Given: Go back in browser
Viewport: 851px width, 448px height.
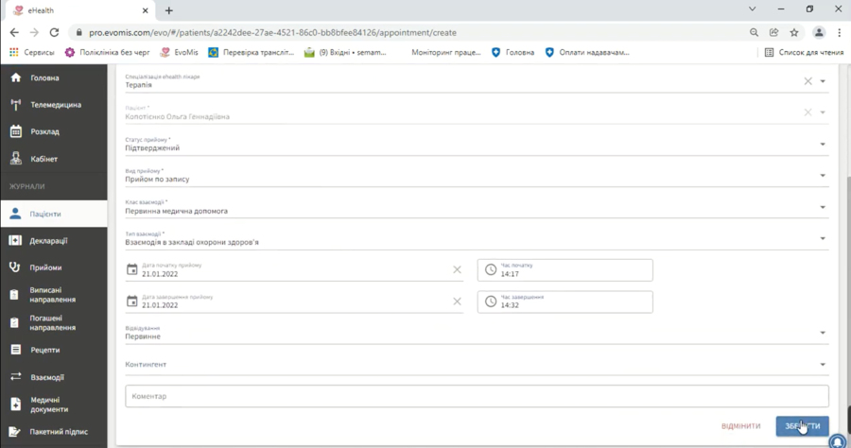Looking at the screenshot, I should 14,32.
